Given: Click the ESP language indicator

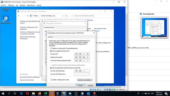Looking at the screenshot, I should click(x=152, y=94).
